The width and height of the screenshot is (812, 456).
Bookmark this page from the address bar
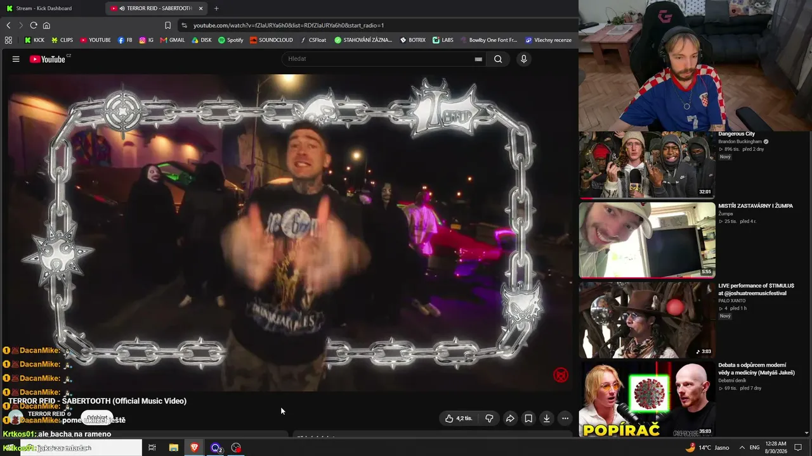[x=167, y=25]
